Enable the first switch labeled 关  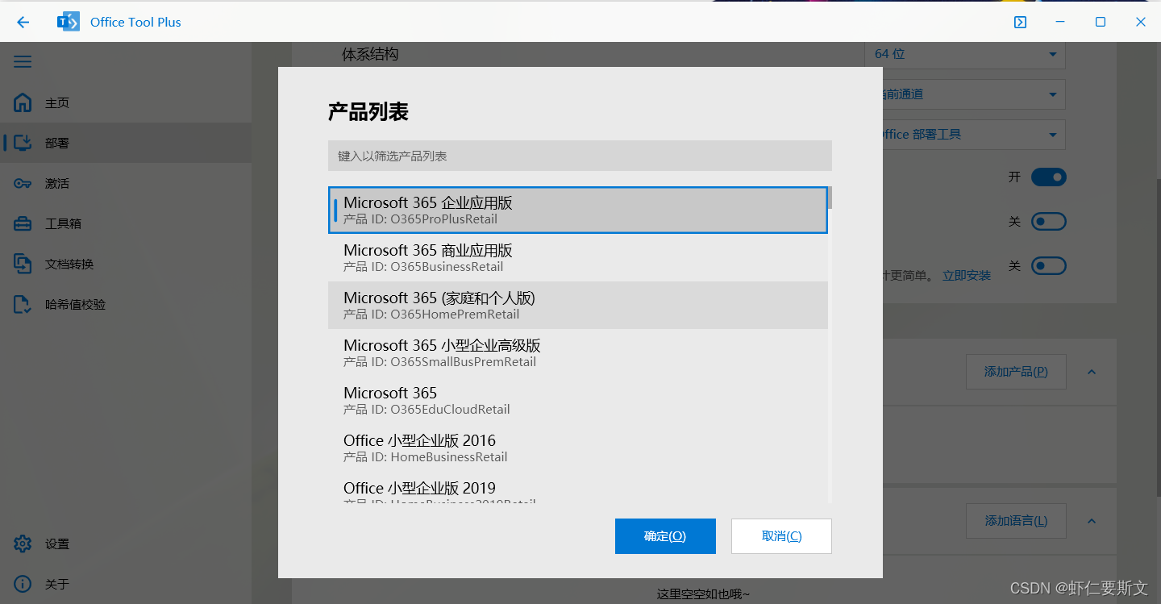(x=1048, y=221)
